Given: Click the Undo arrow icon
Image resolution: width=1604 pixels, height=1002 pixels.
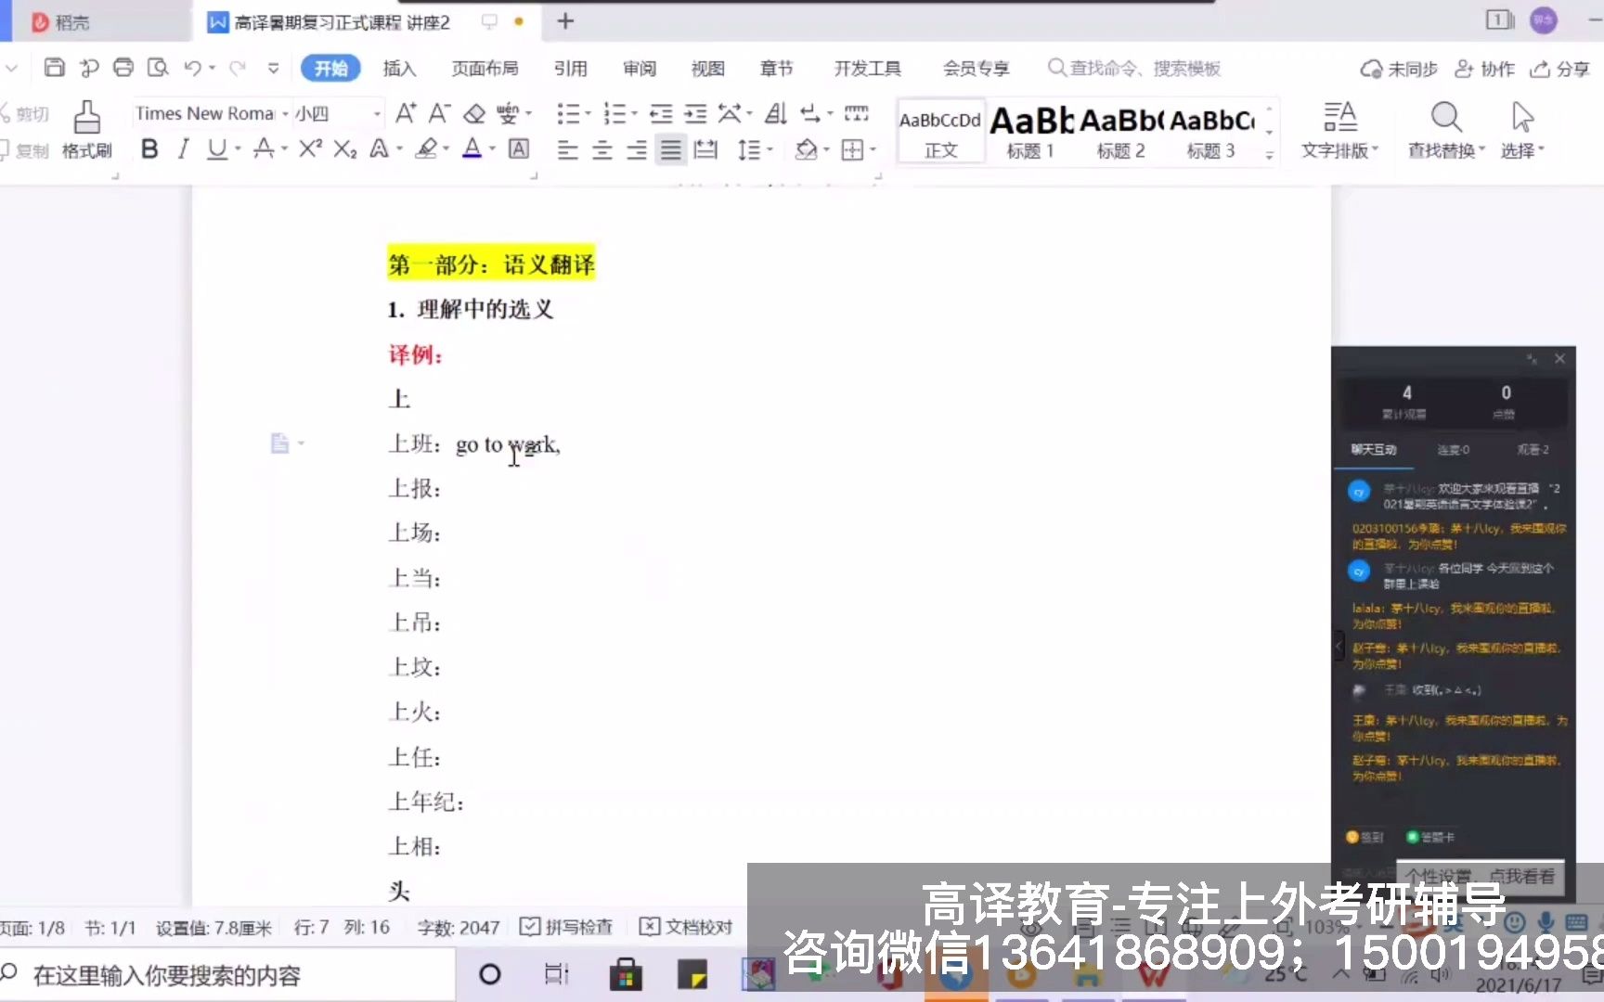Looking at the screenshot, I should [x=192, y=68].
